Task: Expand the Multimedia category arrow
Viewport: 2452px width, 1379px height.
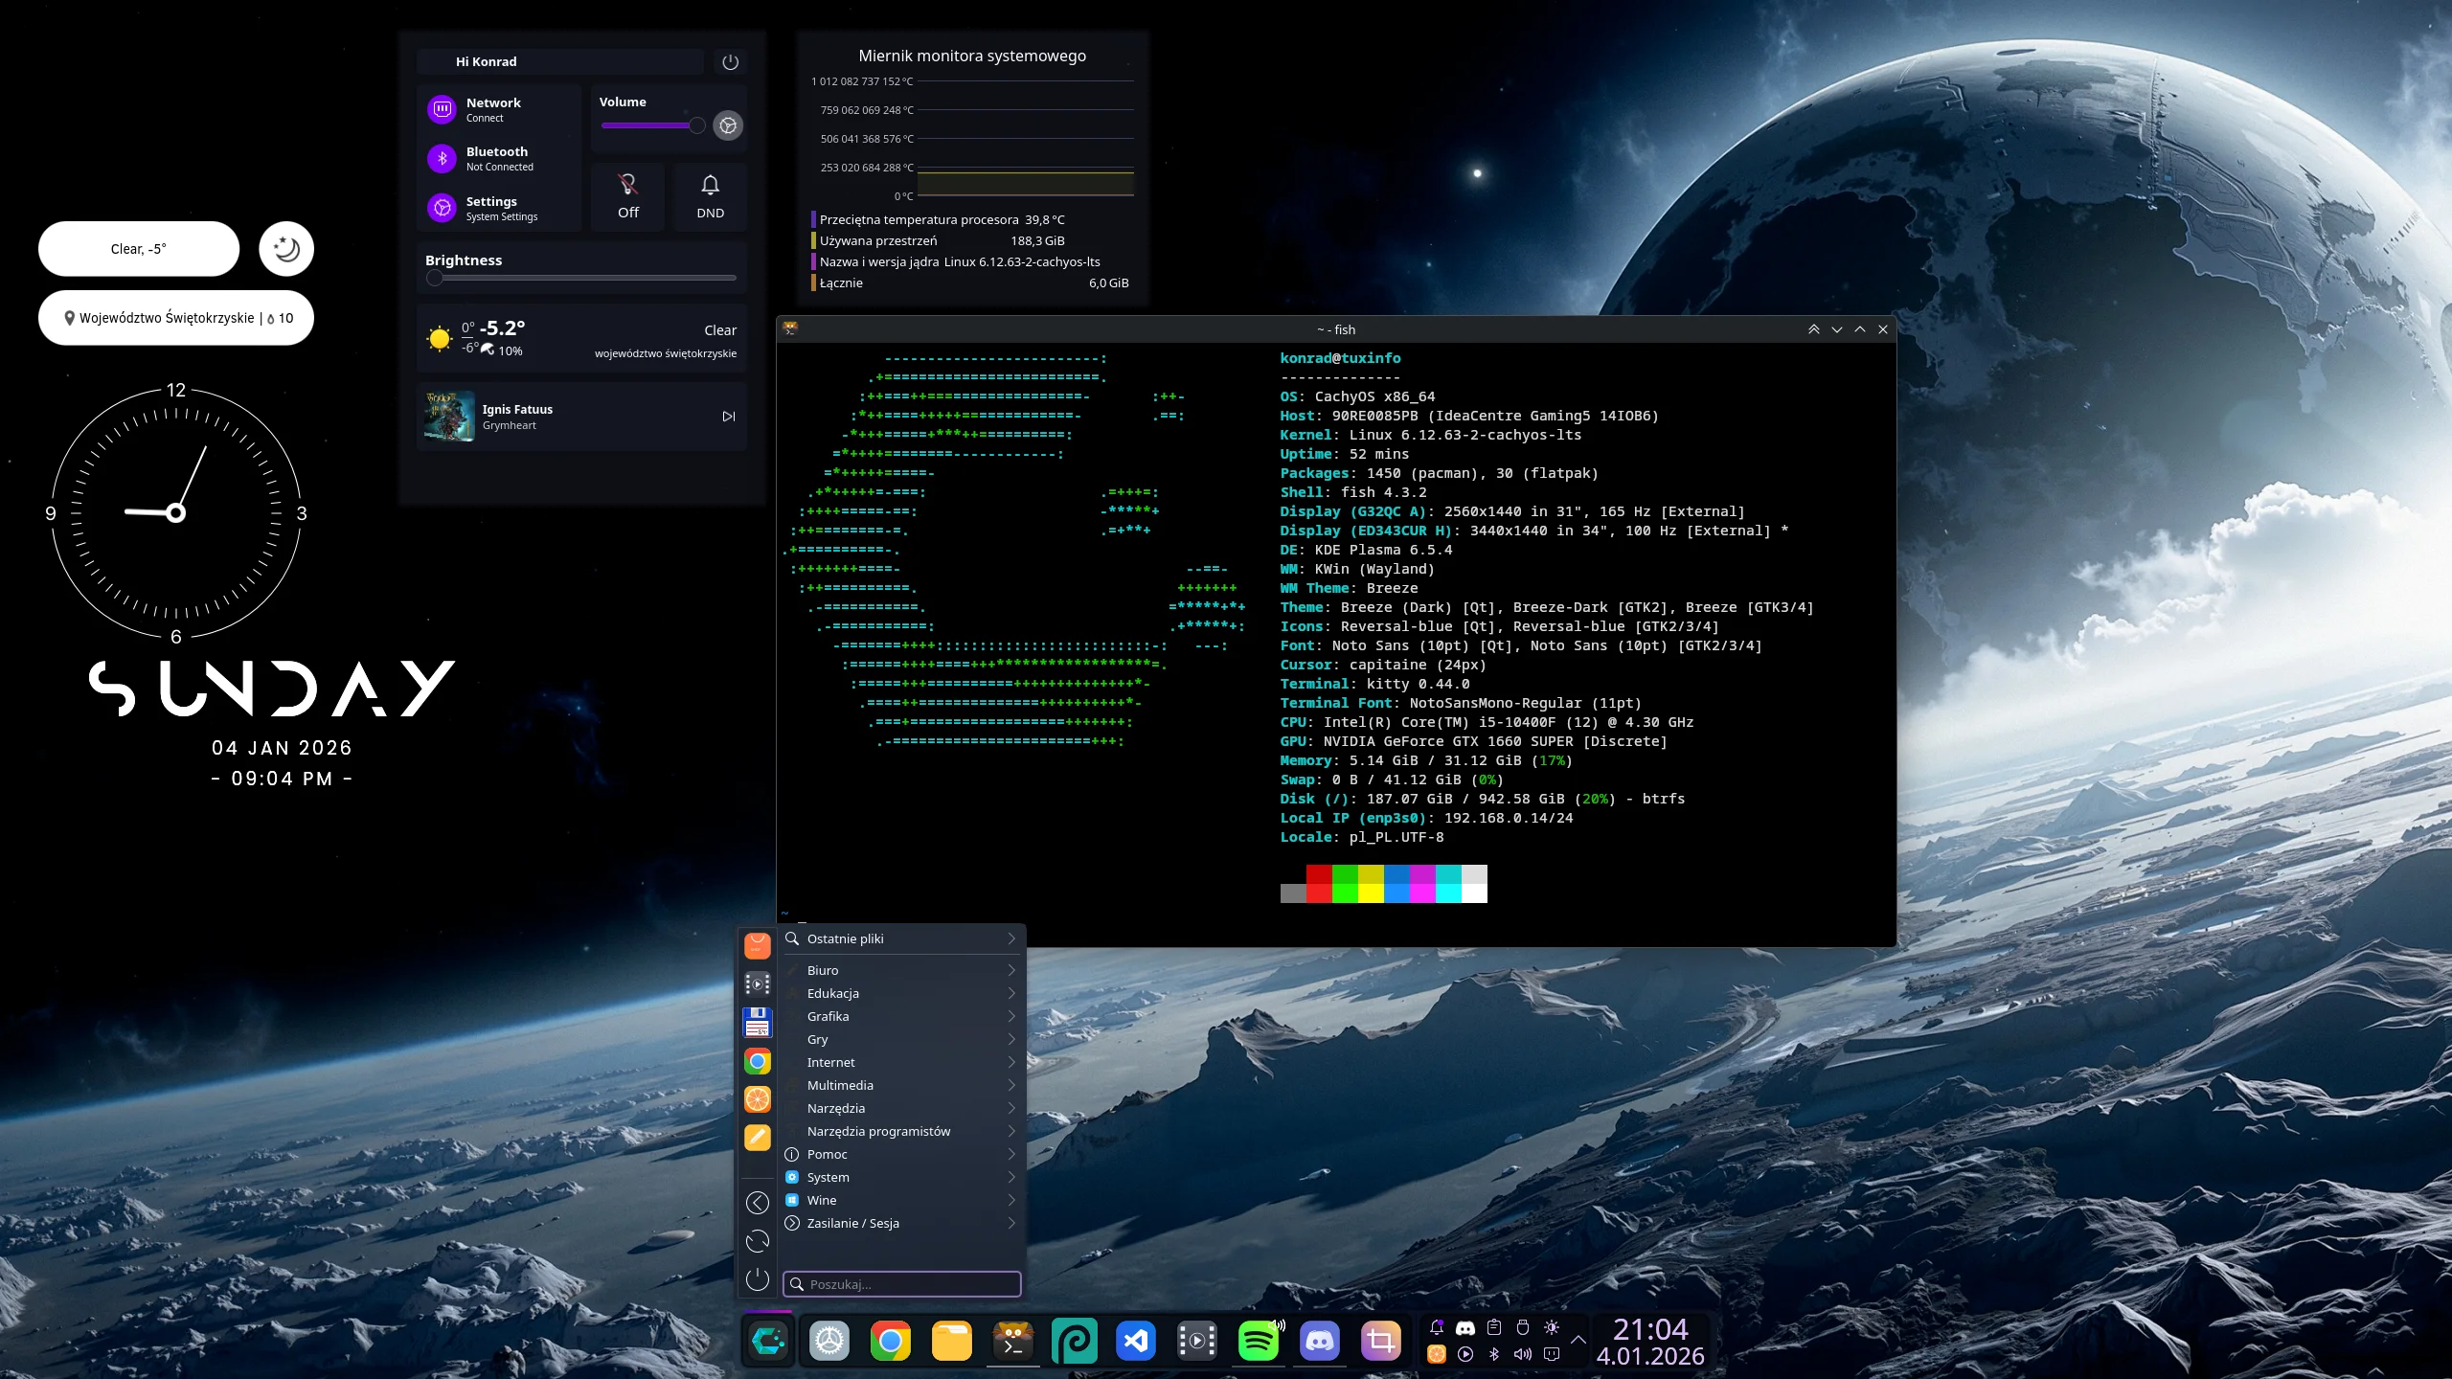Action: 1011,1085
